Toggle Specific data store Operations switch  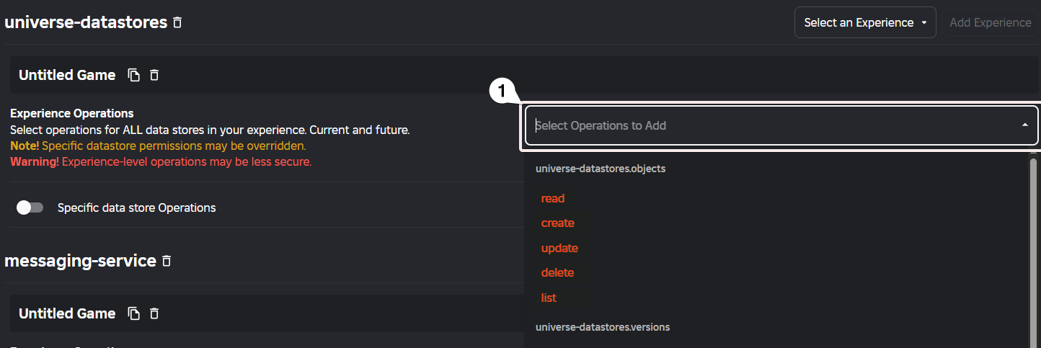[x=30, y=208]
